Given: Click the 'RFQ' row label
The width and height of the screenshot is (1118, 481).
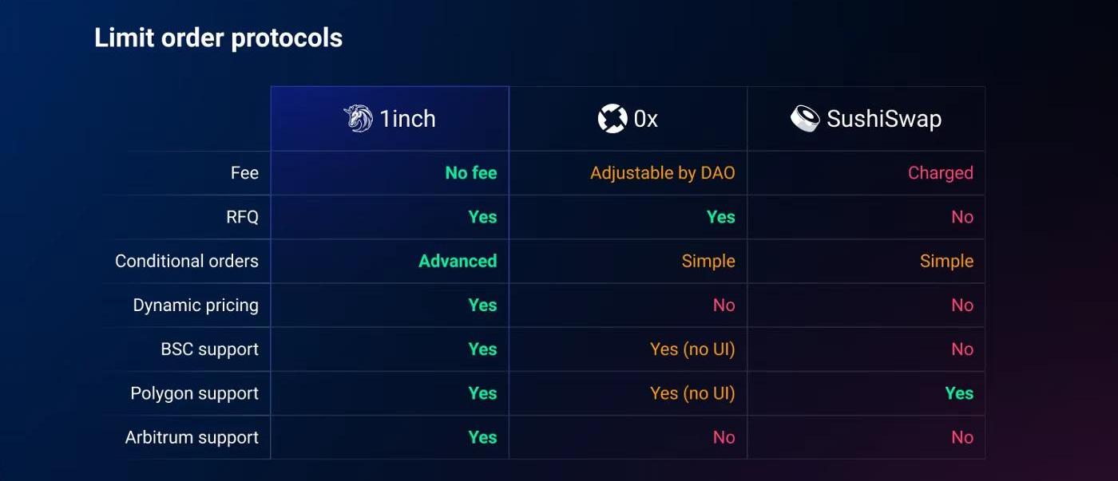Looking at the screenshot, I should [x=242, y=217].
